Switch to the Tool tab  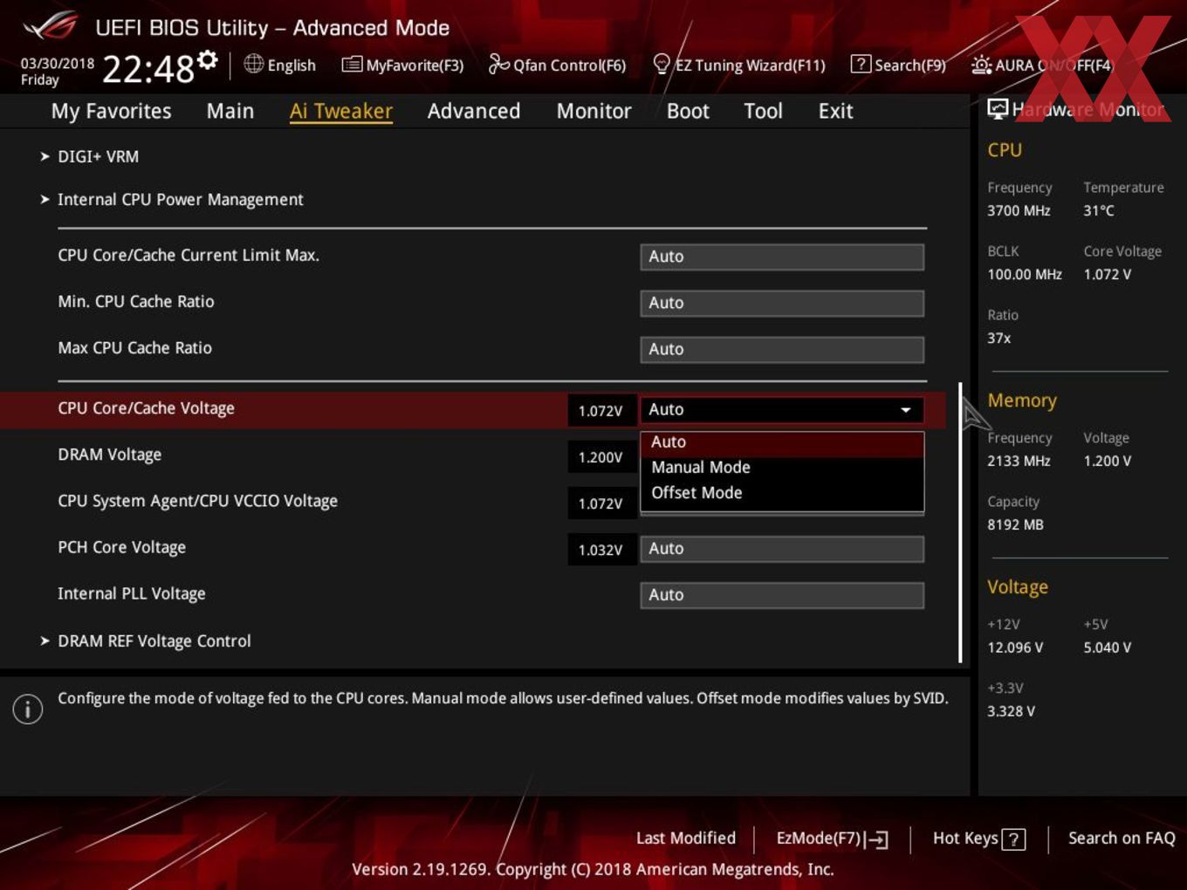(x=764, y=111)
